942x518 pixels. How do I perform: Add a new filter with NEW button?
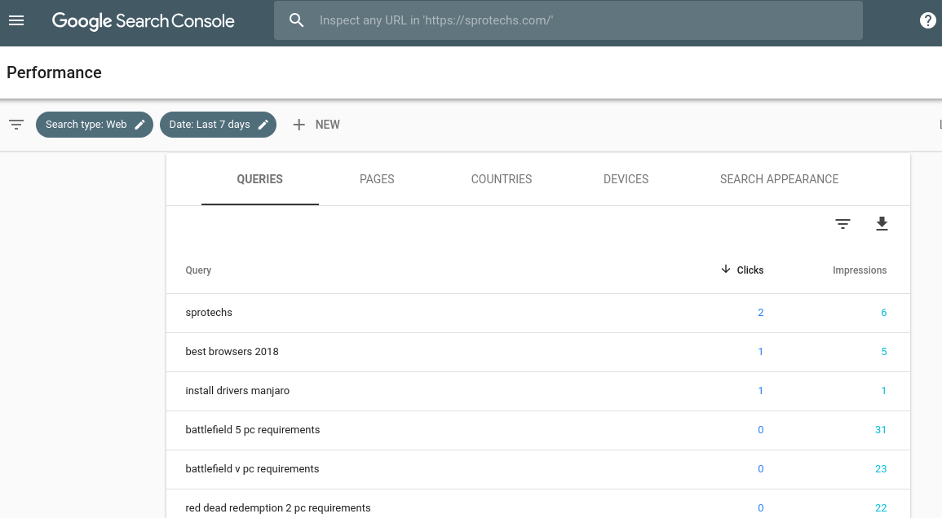tap(316, 125)
